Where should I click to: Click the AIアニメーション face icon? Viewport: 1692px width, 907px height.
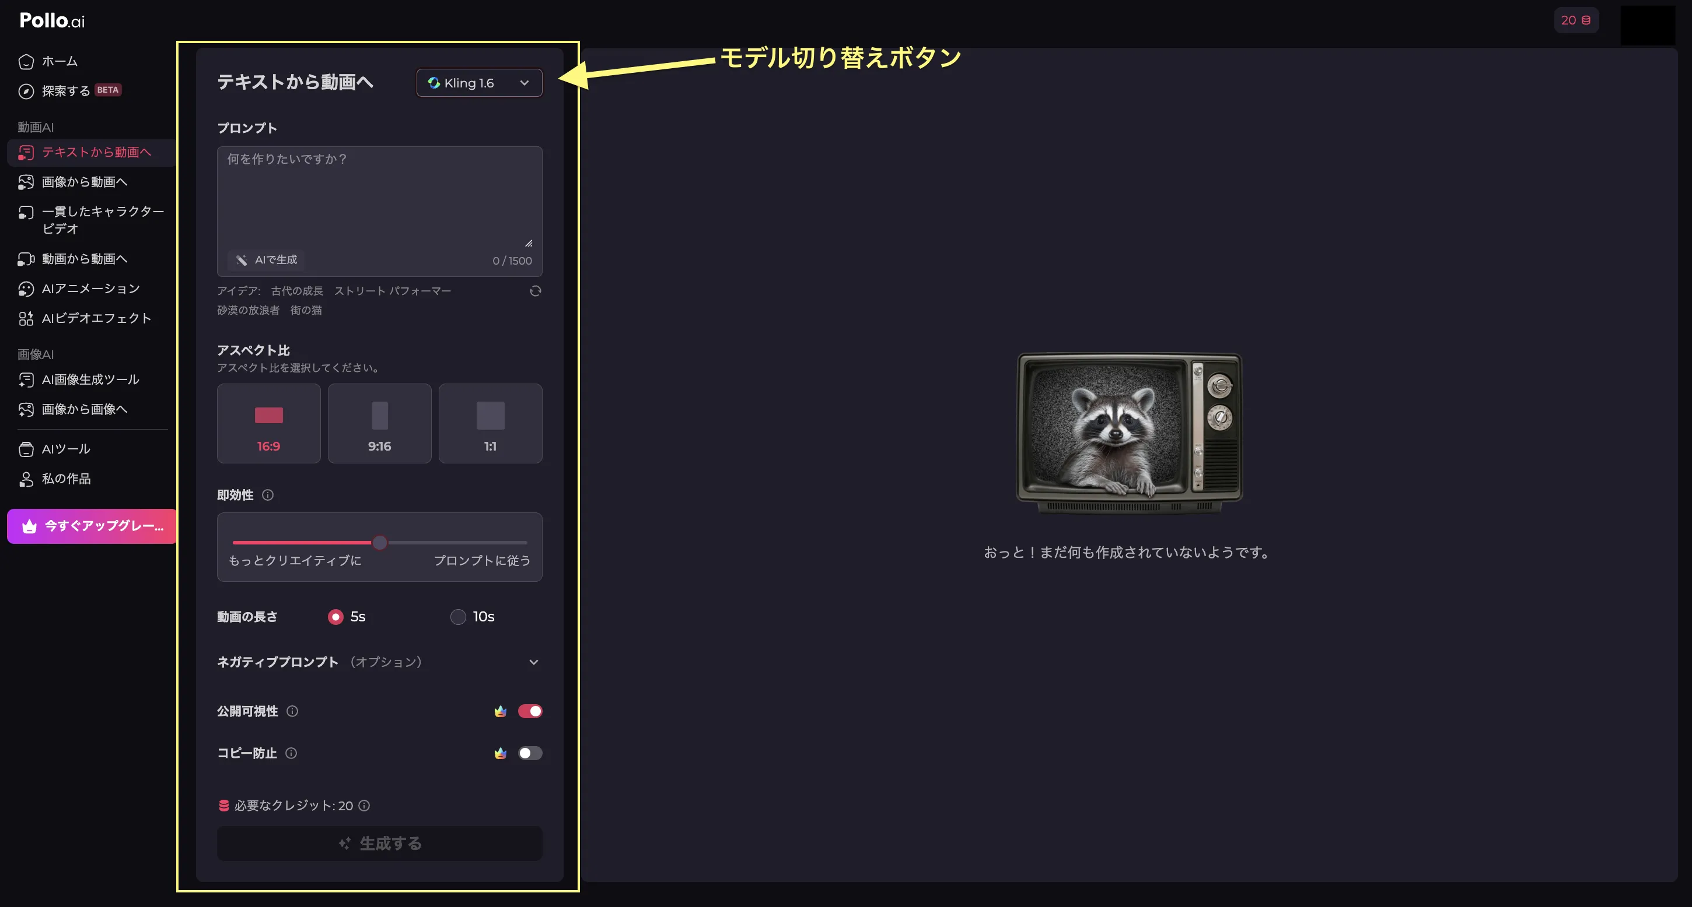[x=26, y=289]
